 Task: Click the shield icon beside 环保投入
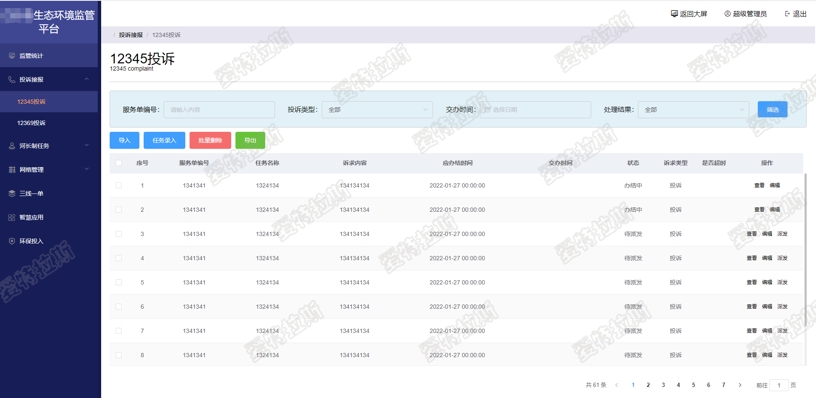12,241
